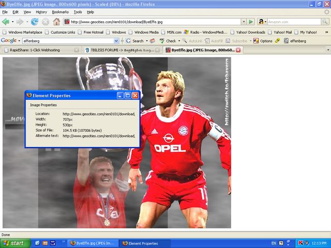
Task: Click the Amazon search magnifier button
Action: coord(325,22)
